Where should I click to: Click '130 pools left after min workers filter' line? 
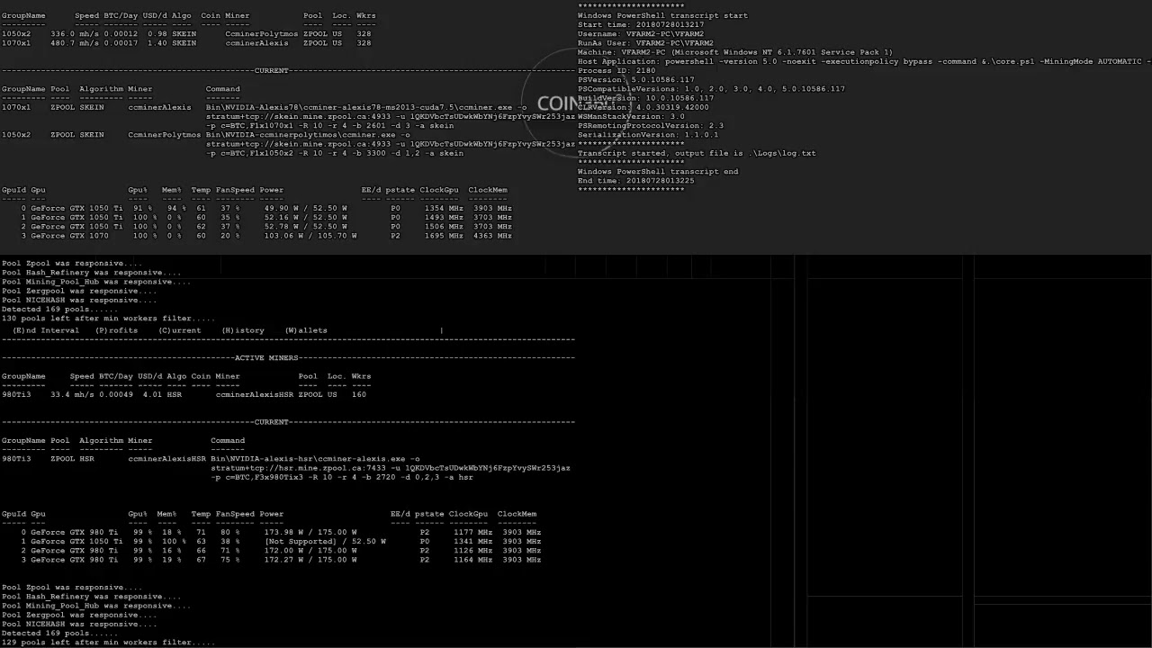pos(108,319)
